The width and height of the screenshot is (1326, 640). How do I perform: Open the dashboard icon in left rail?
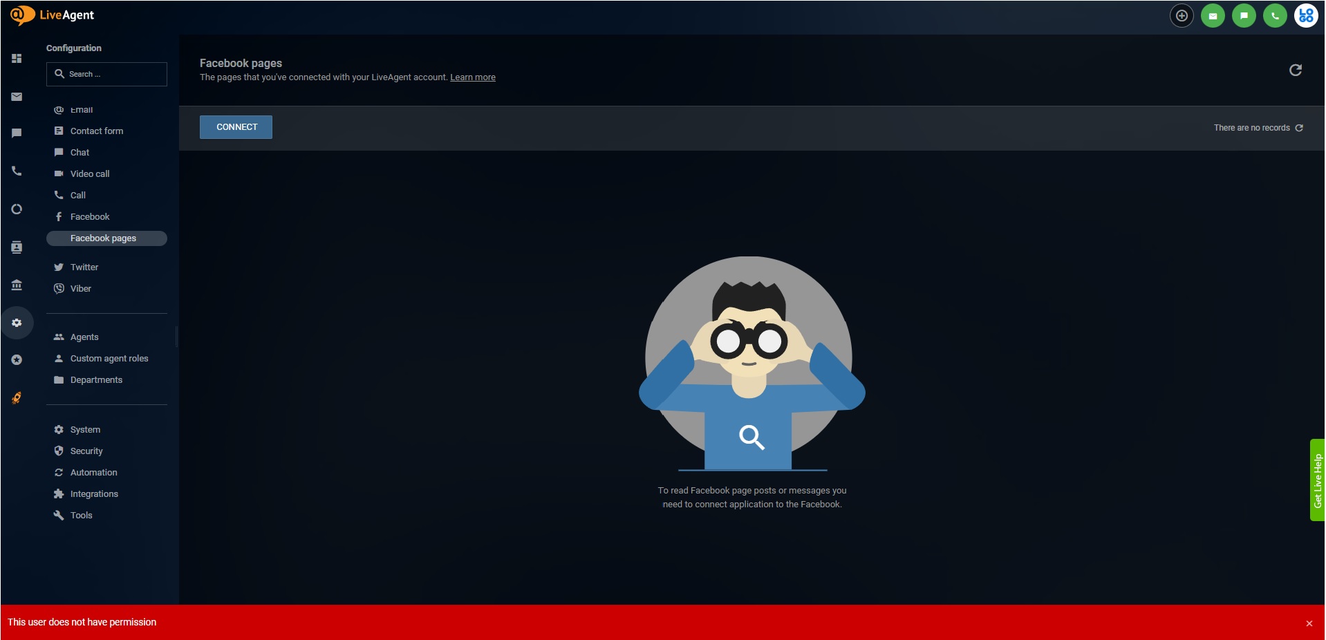click(x=17, y=59)
